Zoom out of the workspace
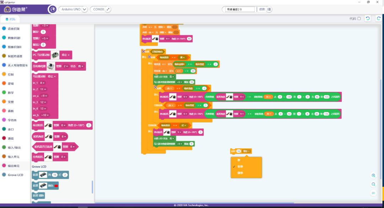 pyautogui.click(x=373, y=184)
